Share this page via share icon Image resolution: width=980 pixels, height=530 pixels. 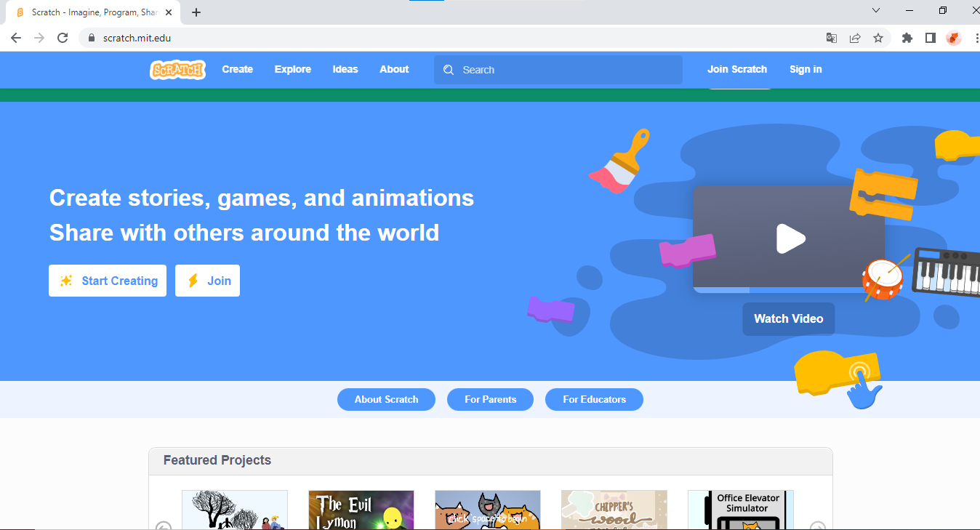pyautogui.click(x=855, y=38)
